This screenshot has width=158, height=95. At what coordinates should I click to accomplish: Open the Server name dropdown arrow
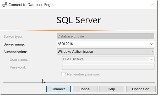151,44
